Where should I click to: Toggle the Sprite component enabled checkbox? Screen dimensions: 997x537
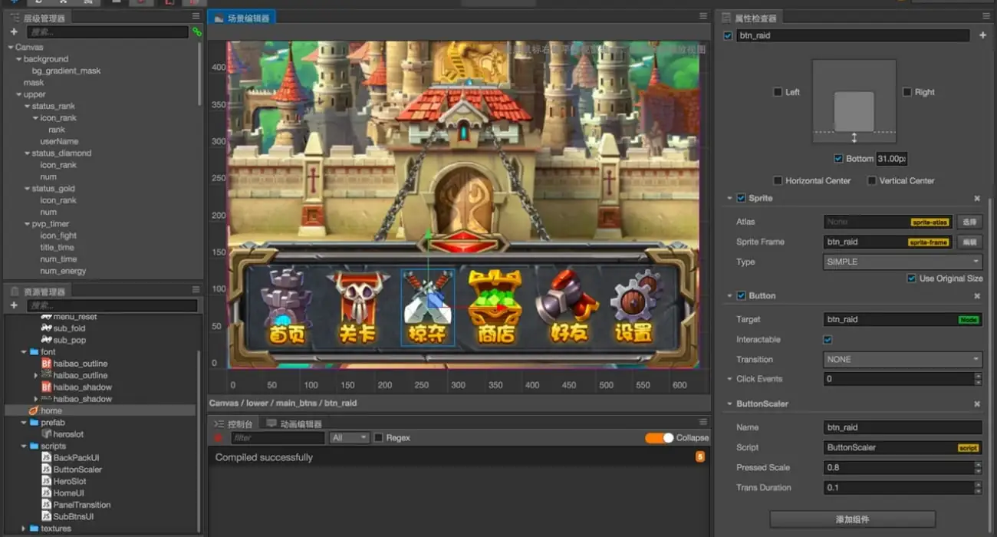click(741, 198)
